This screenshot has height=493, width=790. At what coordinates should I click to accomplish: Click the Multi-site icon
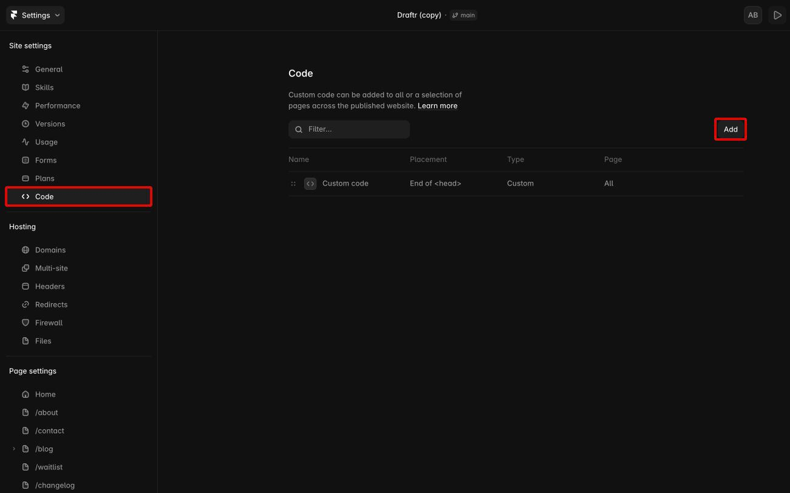[x=25, y=268]
